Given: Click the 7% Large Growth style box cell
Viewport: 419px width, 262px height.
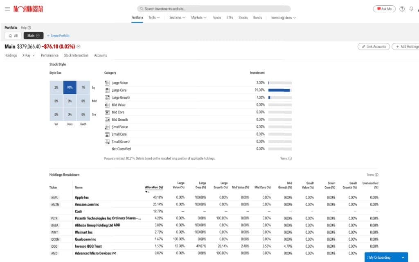Looking at the screenshot, I should [x=83, y=88].
